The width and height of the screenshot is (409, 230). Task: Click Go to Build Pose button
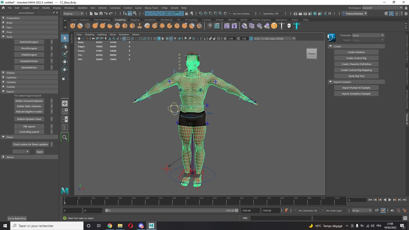tap(17, 218)
